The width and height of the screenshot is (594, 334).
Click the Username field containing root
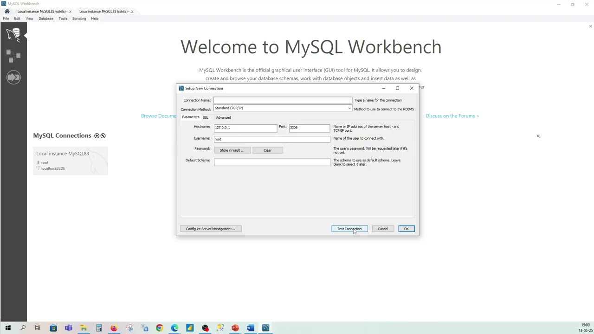tap(272, 139)
